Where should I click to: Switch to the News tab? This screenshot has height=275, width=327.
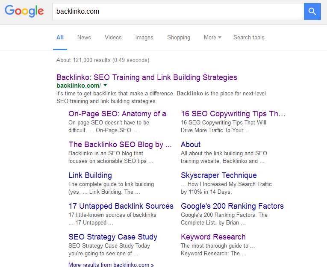[x=84, y=38]
